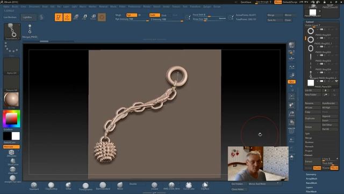
Task: Toggle the Rgb channel button
Action: point(131,15)
